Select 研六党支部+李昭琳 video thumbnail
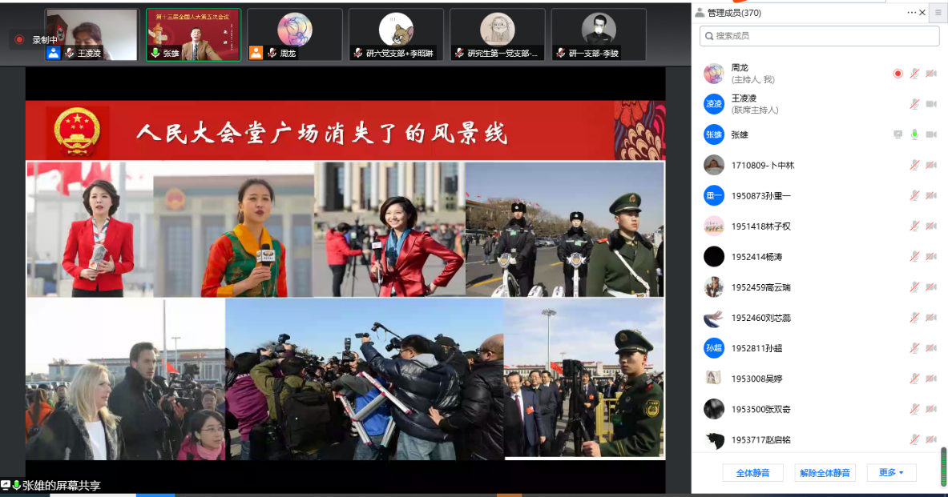 pos(396,34)
